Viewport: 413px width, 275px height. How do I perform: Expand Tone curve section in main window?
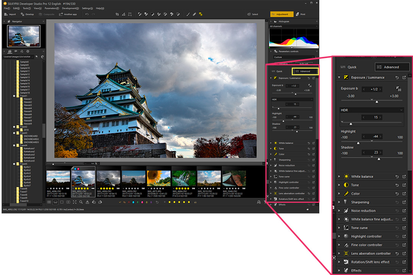[271, 176]
